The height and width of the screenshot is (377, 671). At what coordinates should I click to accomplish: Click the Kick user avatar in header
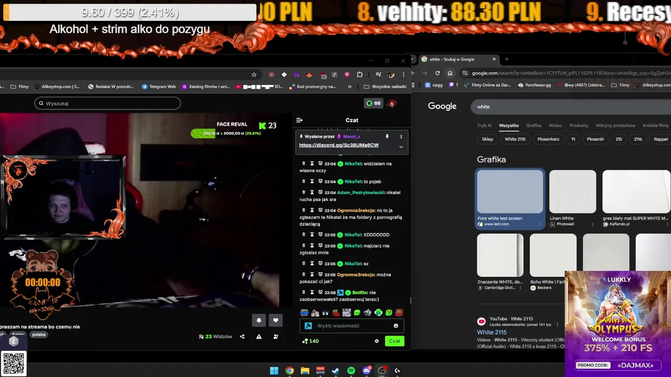(391, 103)
